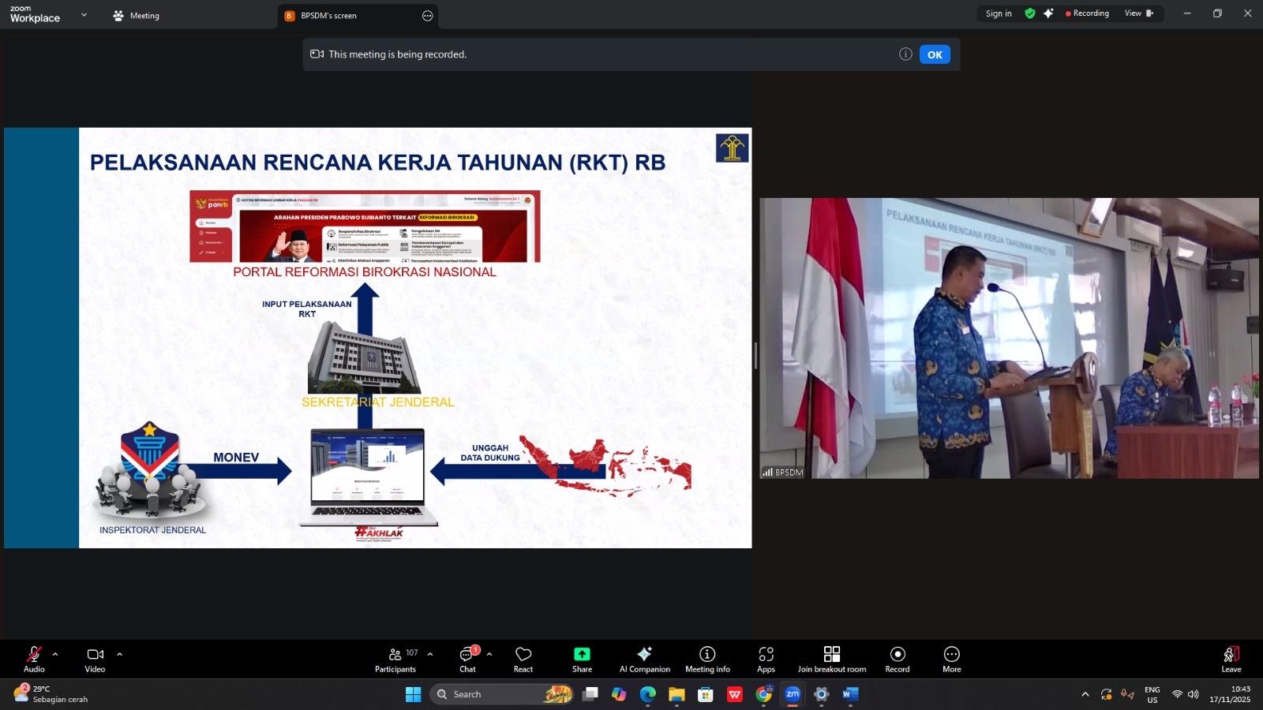Open the Zoom Workplace dropdown chevron
This screenshot has height=710, width=1263.
(x=84, y=15)
